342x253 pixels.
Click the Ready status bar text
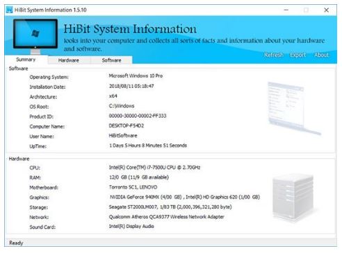16,243
